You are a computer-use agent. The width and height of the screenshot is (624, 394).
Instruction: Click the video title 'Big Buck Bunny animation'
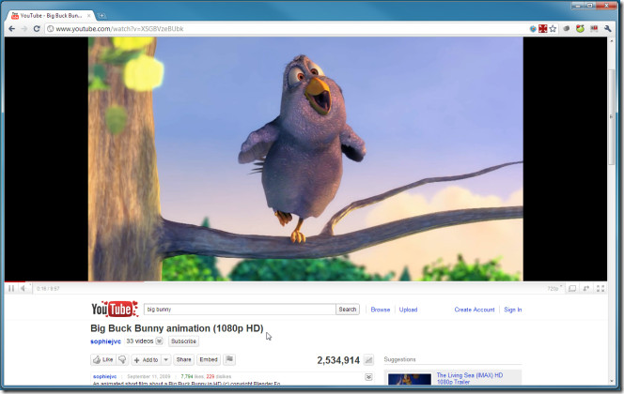pos(177,328)
